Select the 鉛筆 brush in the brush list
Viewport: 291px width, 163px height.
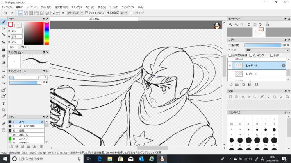point(26,130)
